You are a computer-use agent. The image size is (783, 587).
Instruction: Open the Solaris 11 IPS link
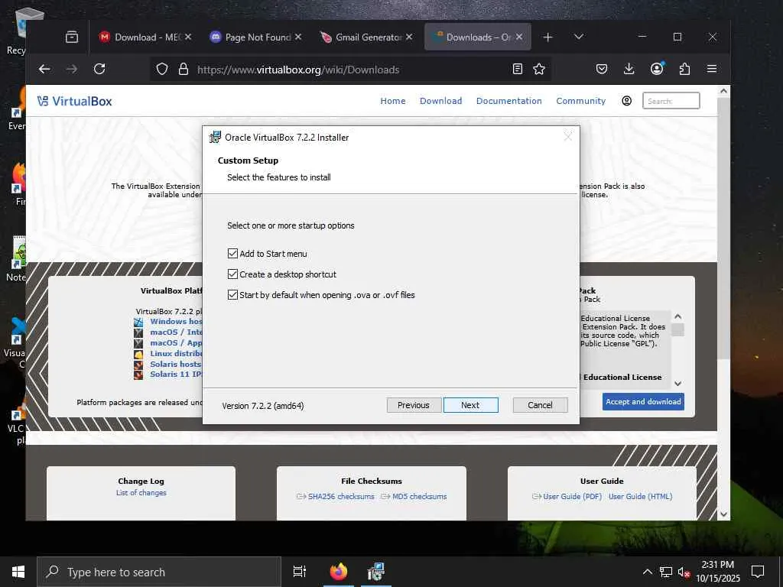pyautogui.click(x=176, y=374)
